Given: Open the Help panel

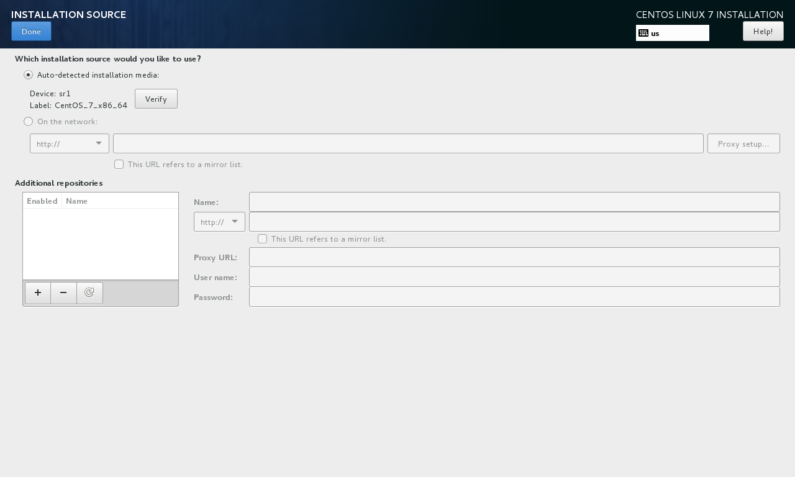Looking at the screenshot, I should [x=763, y=31].
